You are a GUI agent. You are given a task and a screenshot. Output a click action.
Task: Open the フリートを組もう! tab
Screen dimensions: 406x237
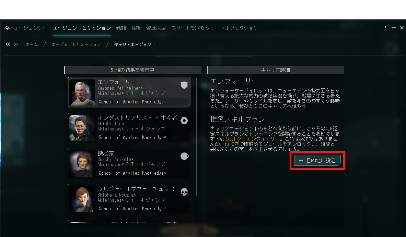click(193, 28)
